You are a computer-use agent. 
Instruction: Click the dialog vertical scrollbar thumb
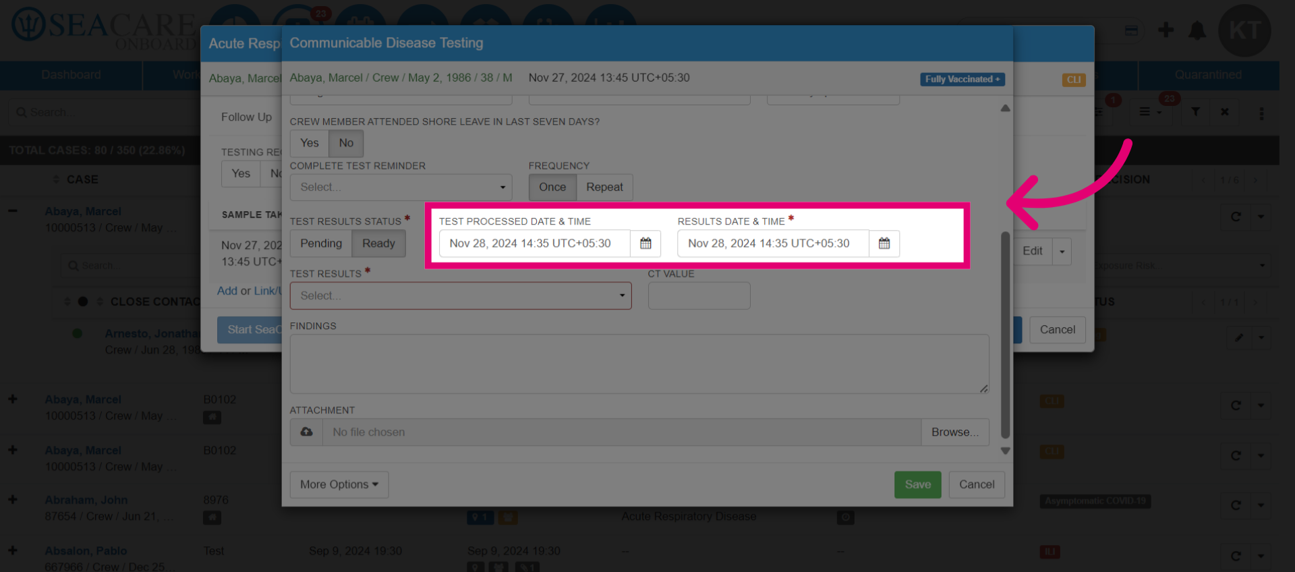1005,335
